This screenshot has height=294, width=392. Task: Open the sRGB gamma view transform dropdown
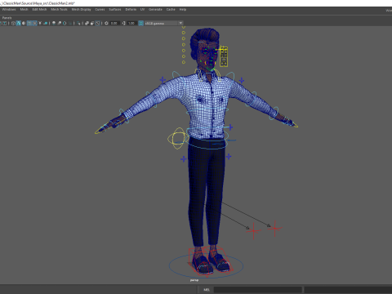tap(163, 23)
